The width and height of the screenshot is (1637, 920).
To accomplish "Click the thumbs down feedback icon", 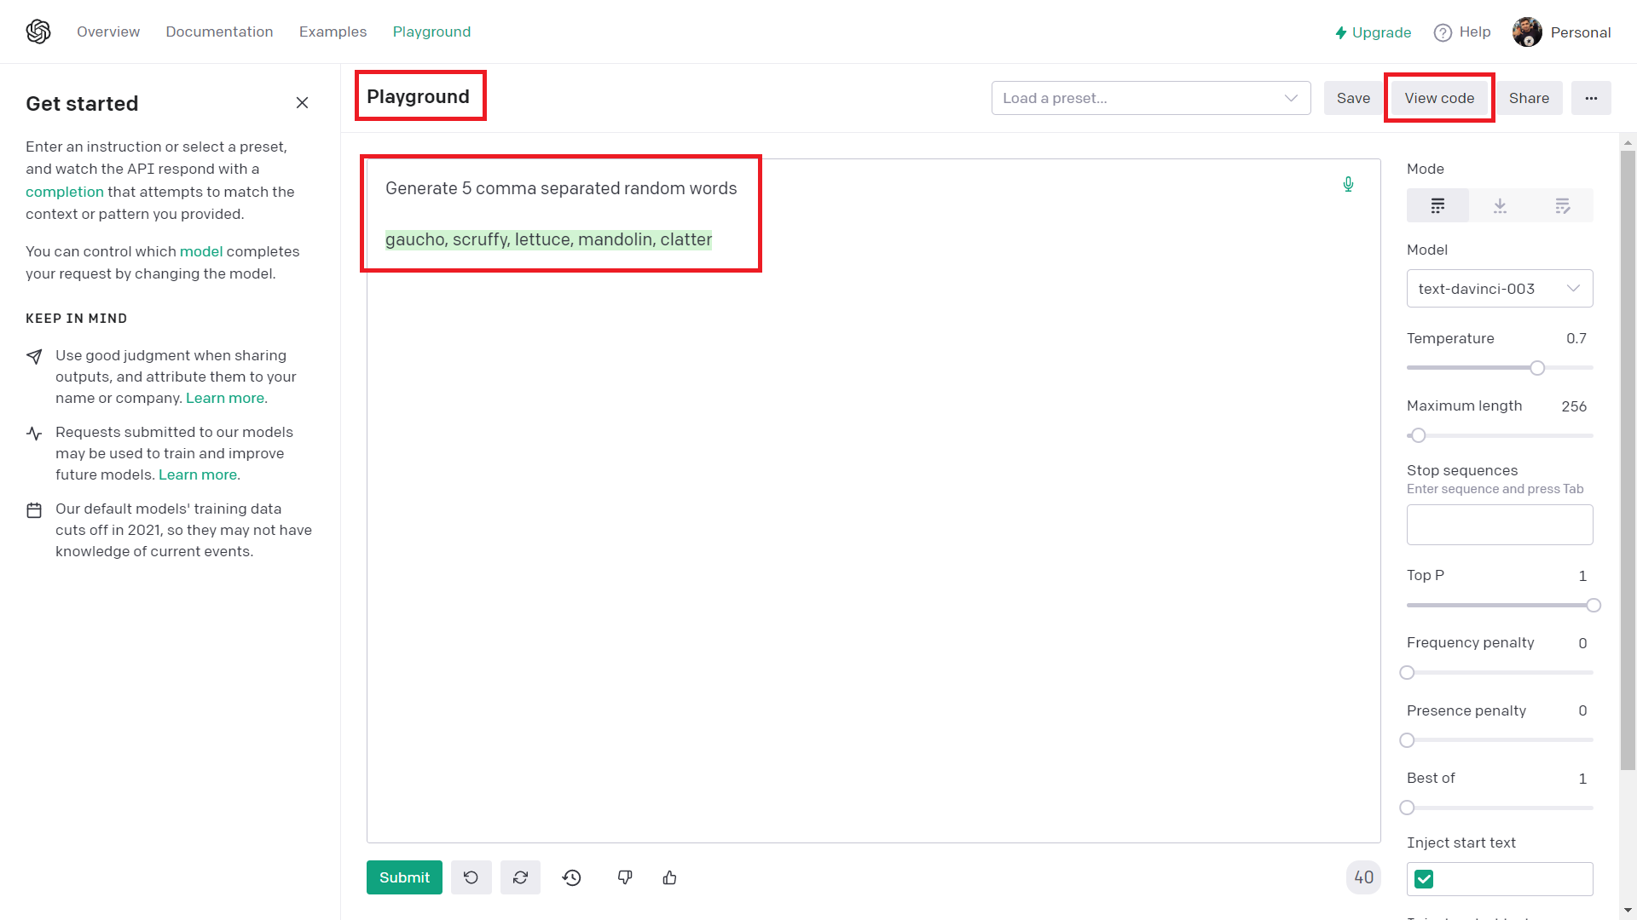I will tap(625, 877).
